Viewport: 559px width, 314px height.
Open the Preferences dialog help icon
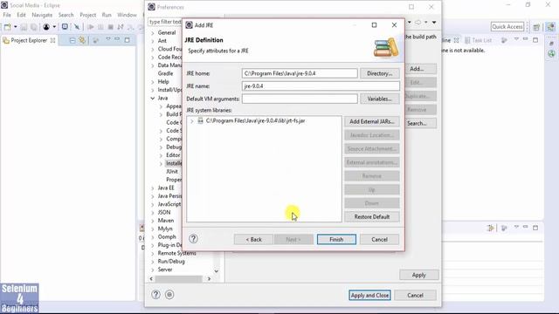pos(155,295)
